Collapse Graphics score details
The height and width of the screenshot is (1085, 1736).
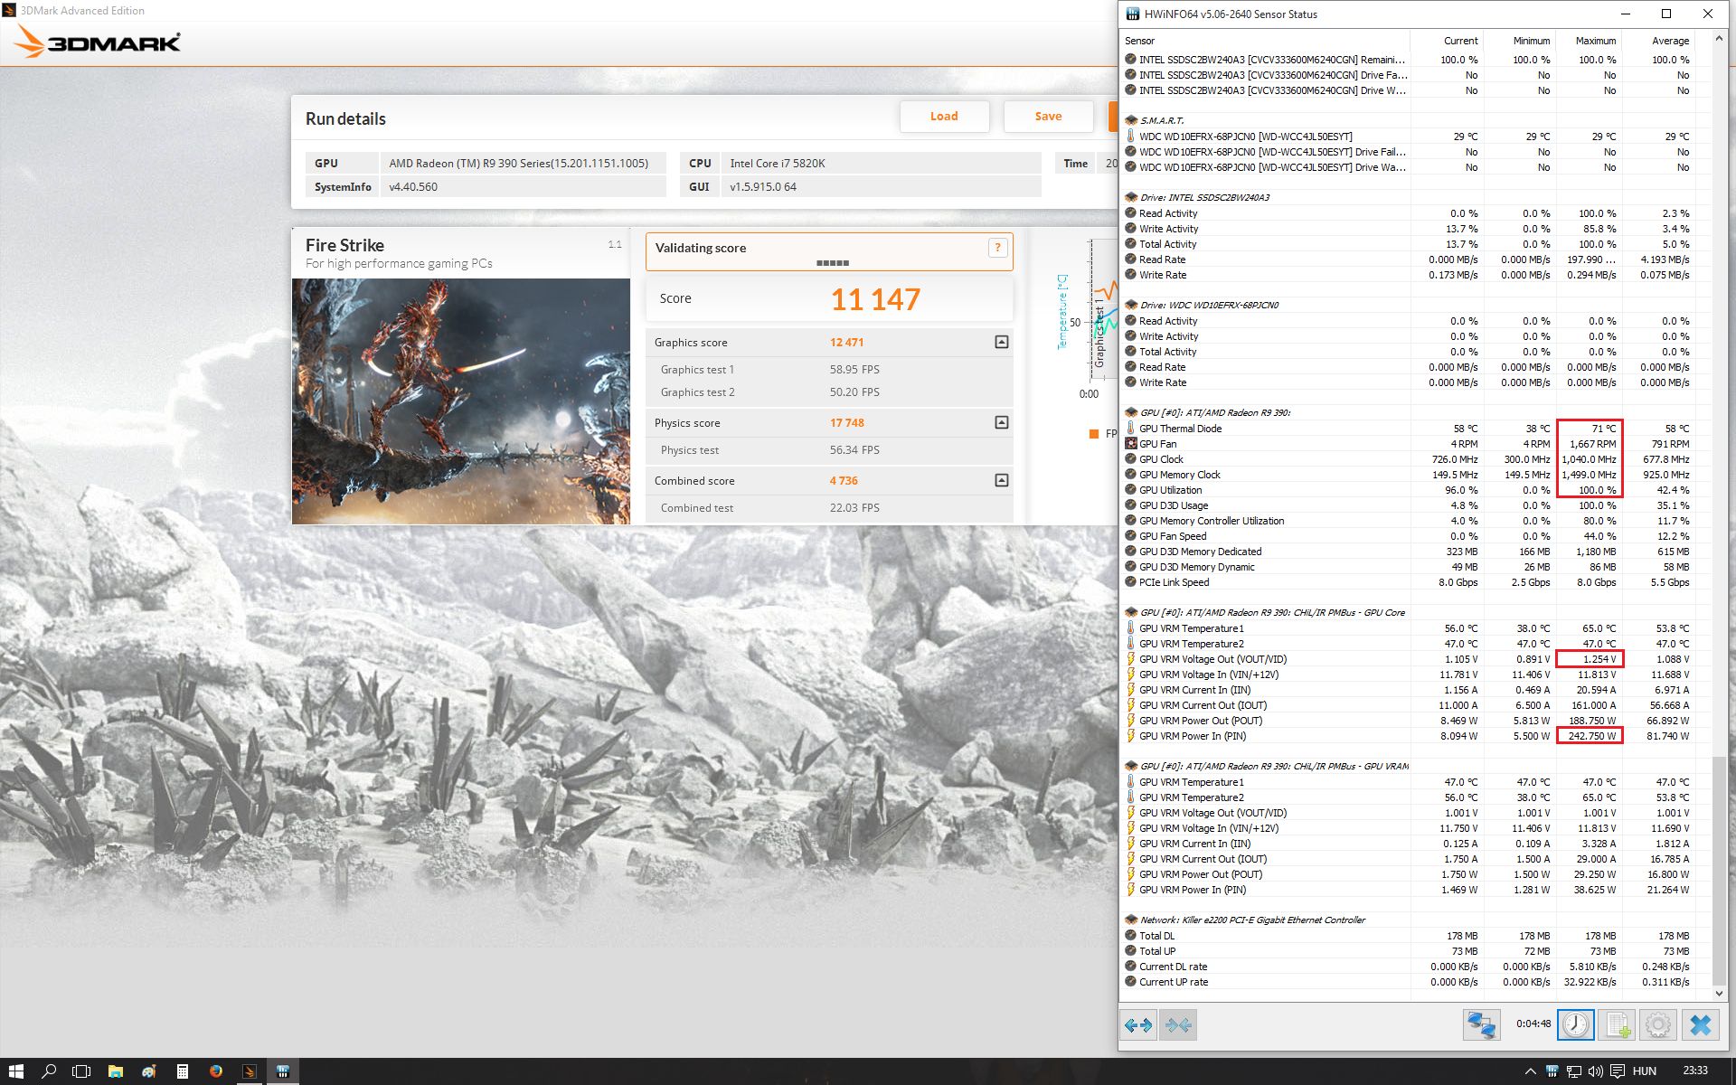[x=1002, y=342]
